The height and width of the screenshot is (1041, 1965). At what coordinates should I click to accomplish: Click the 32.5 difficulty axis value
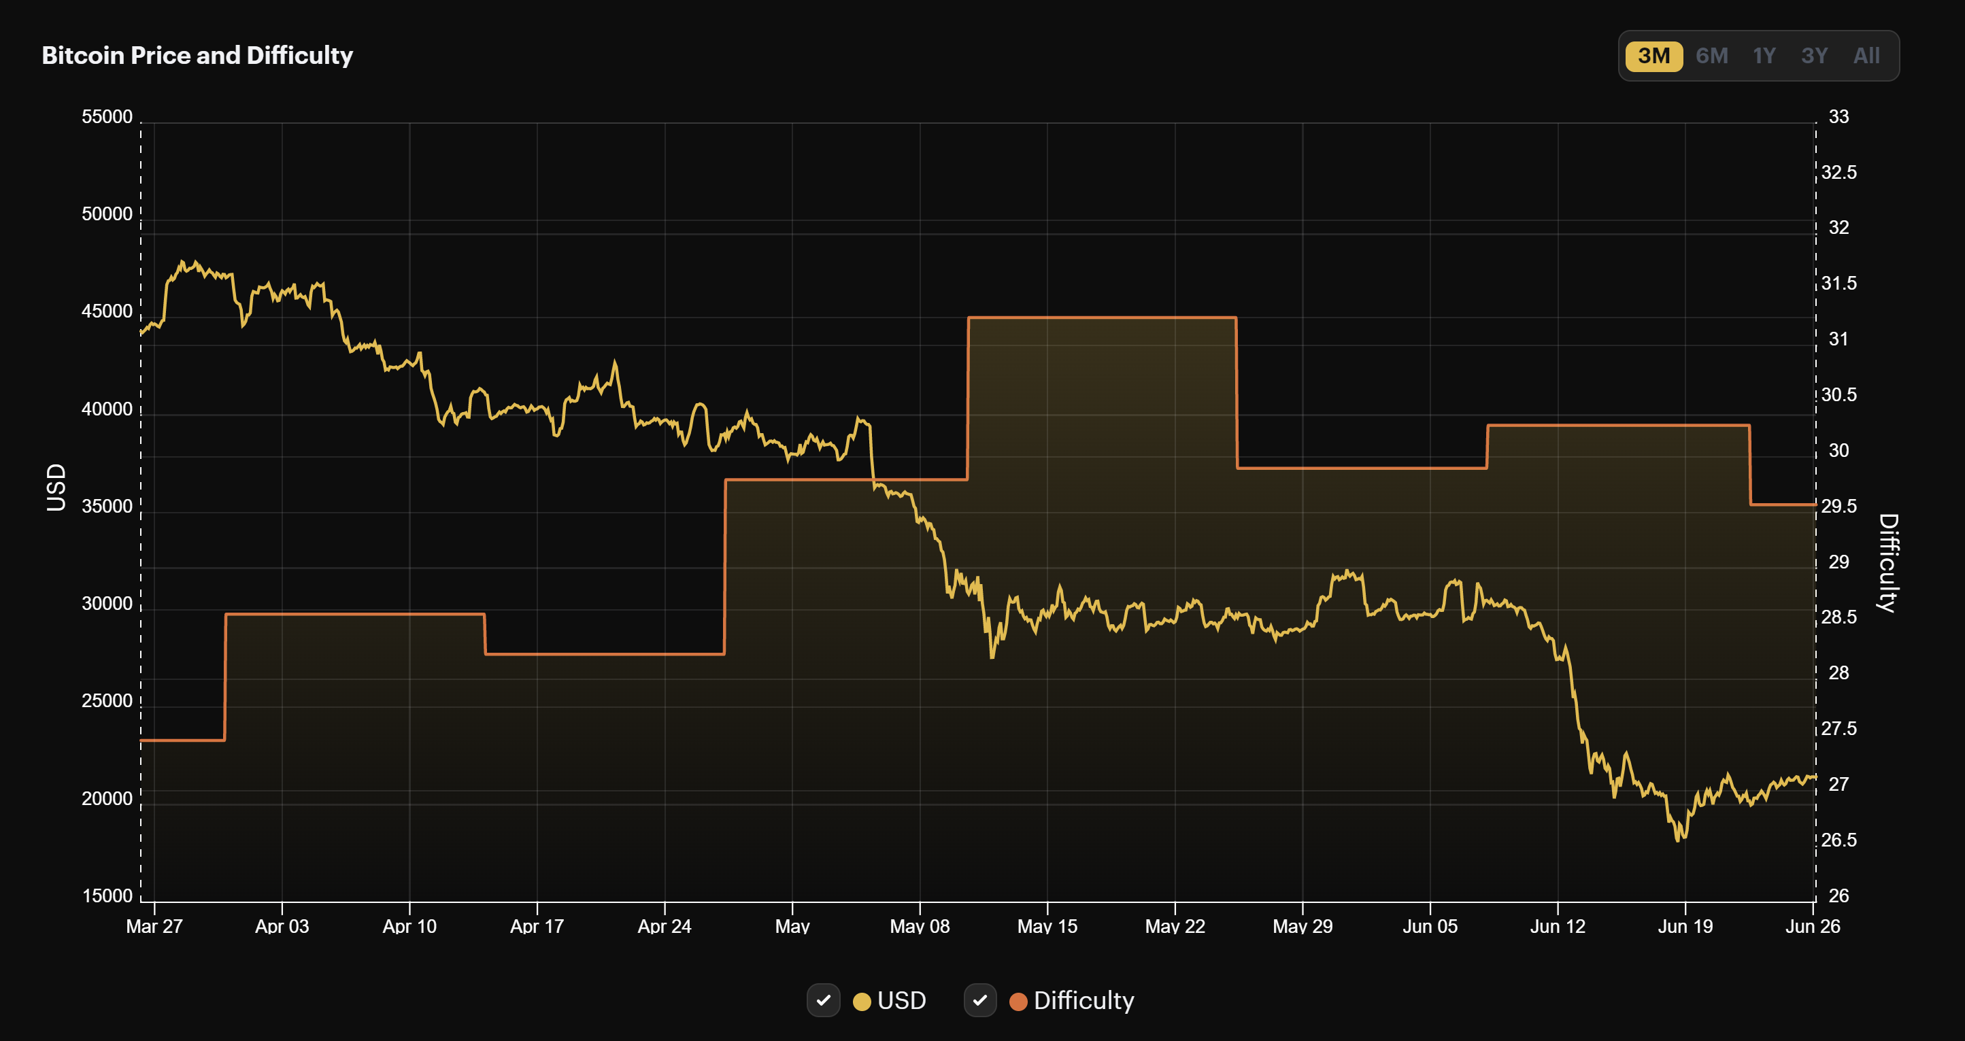[x=1838, y=172]
